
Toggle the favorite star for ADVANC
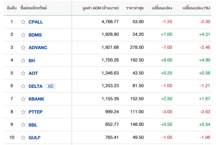point(23,47)
